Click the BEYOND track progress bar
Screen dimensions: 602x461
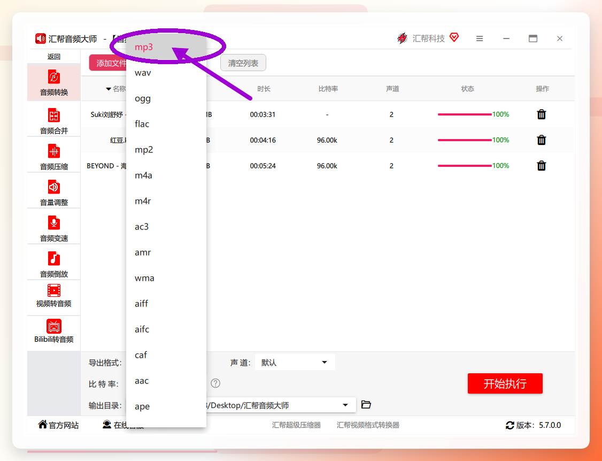(465, 166)
